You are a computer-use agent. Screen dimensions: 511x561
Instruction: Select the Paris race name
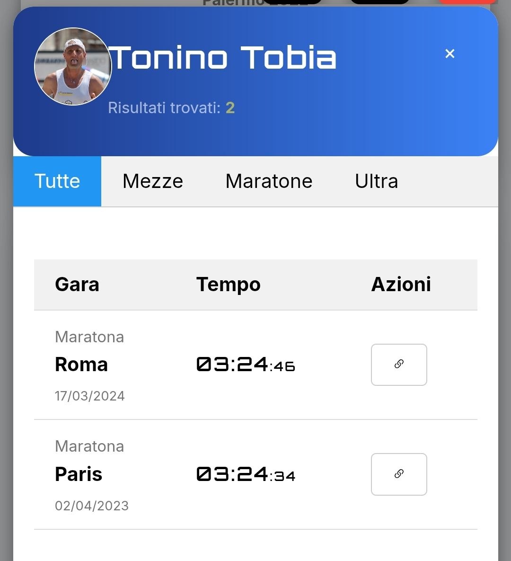(x=79, y=474)
